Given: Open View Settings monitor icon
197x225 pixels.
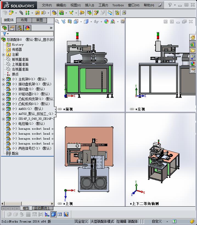Looking at the screenshot, I should 123,21.
